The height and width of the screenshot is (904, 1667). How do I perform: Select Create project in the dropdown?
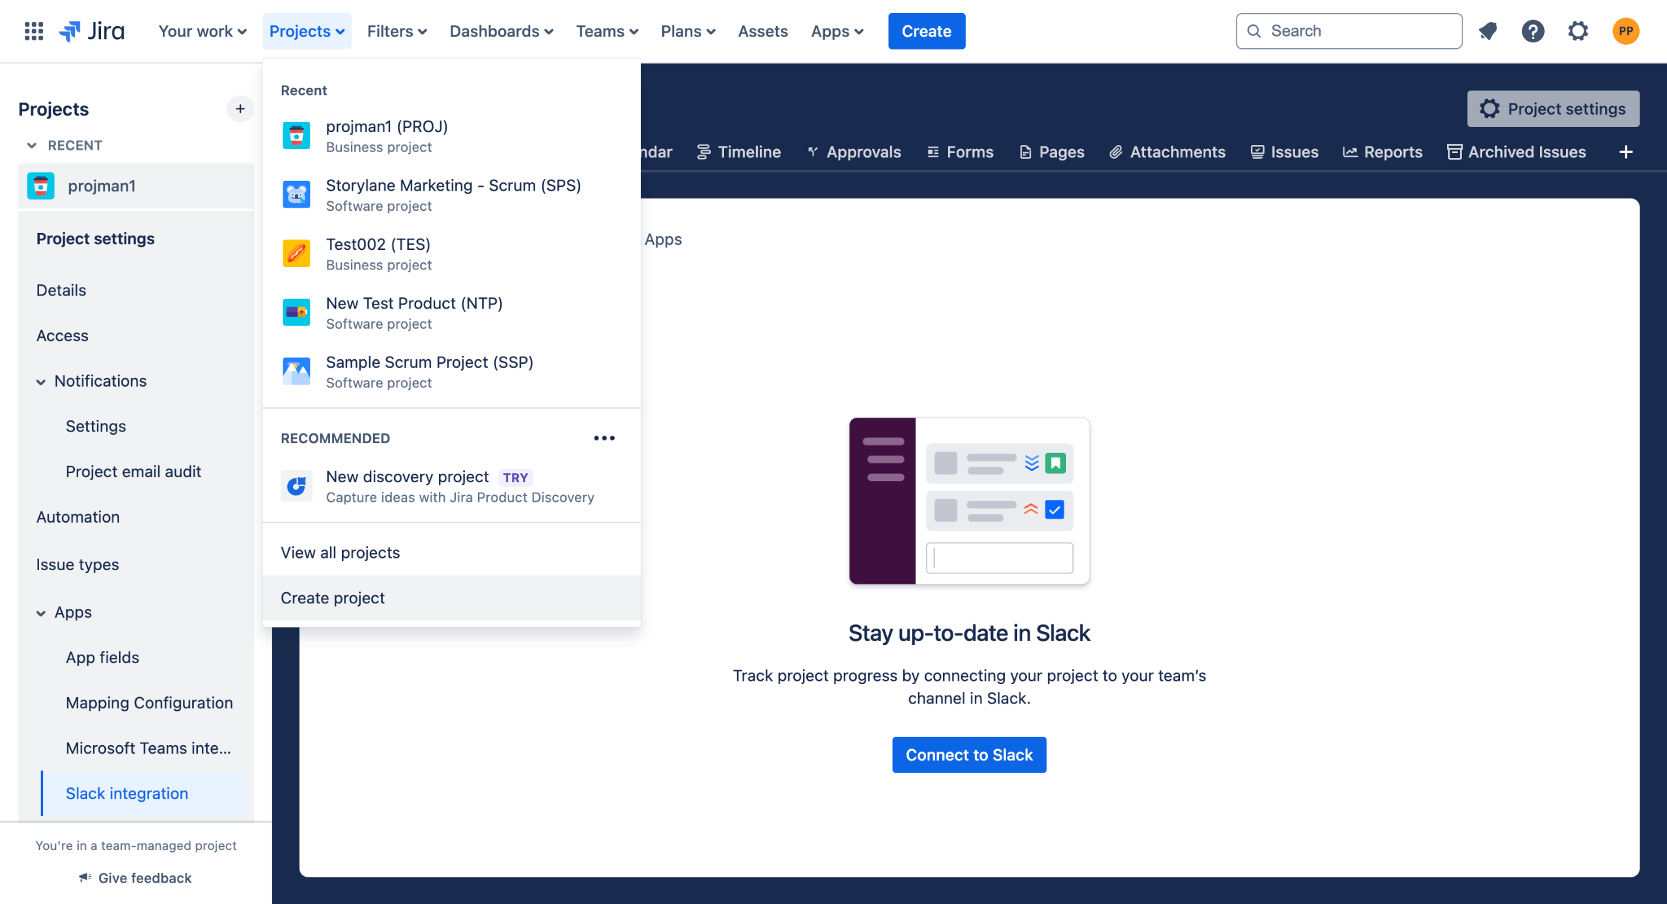(x=333, y=597)
